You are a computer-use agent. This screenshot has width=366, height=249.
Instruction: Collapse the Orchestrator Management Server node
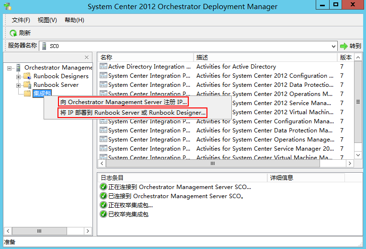(9, 68)
